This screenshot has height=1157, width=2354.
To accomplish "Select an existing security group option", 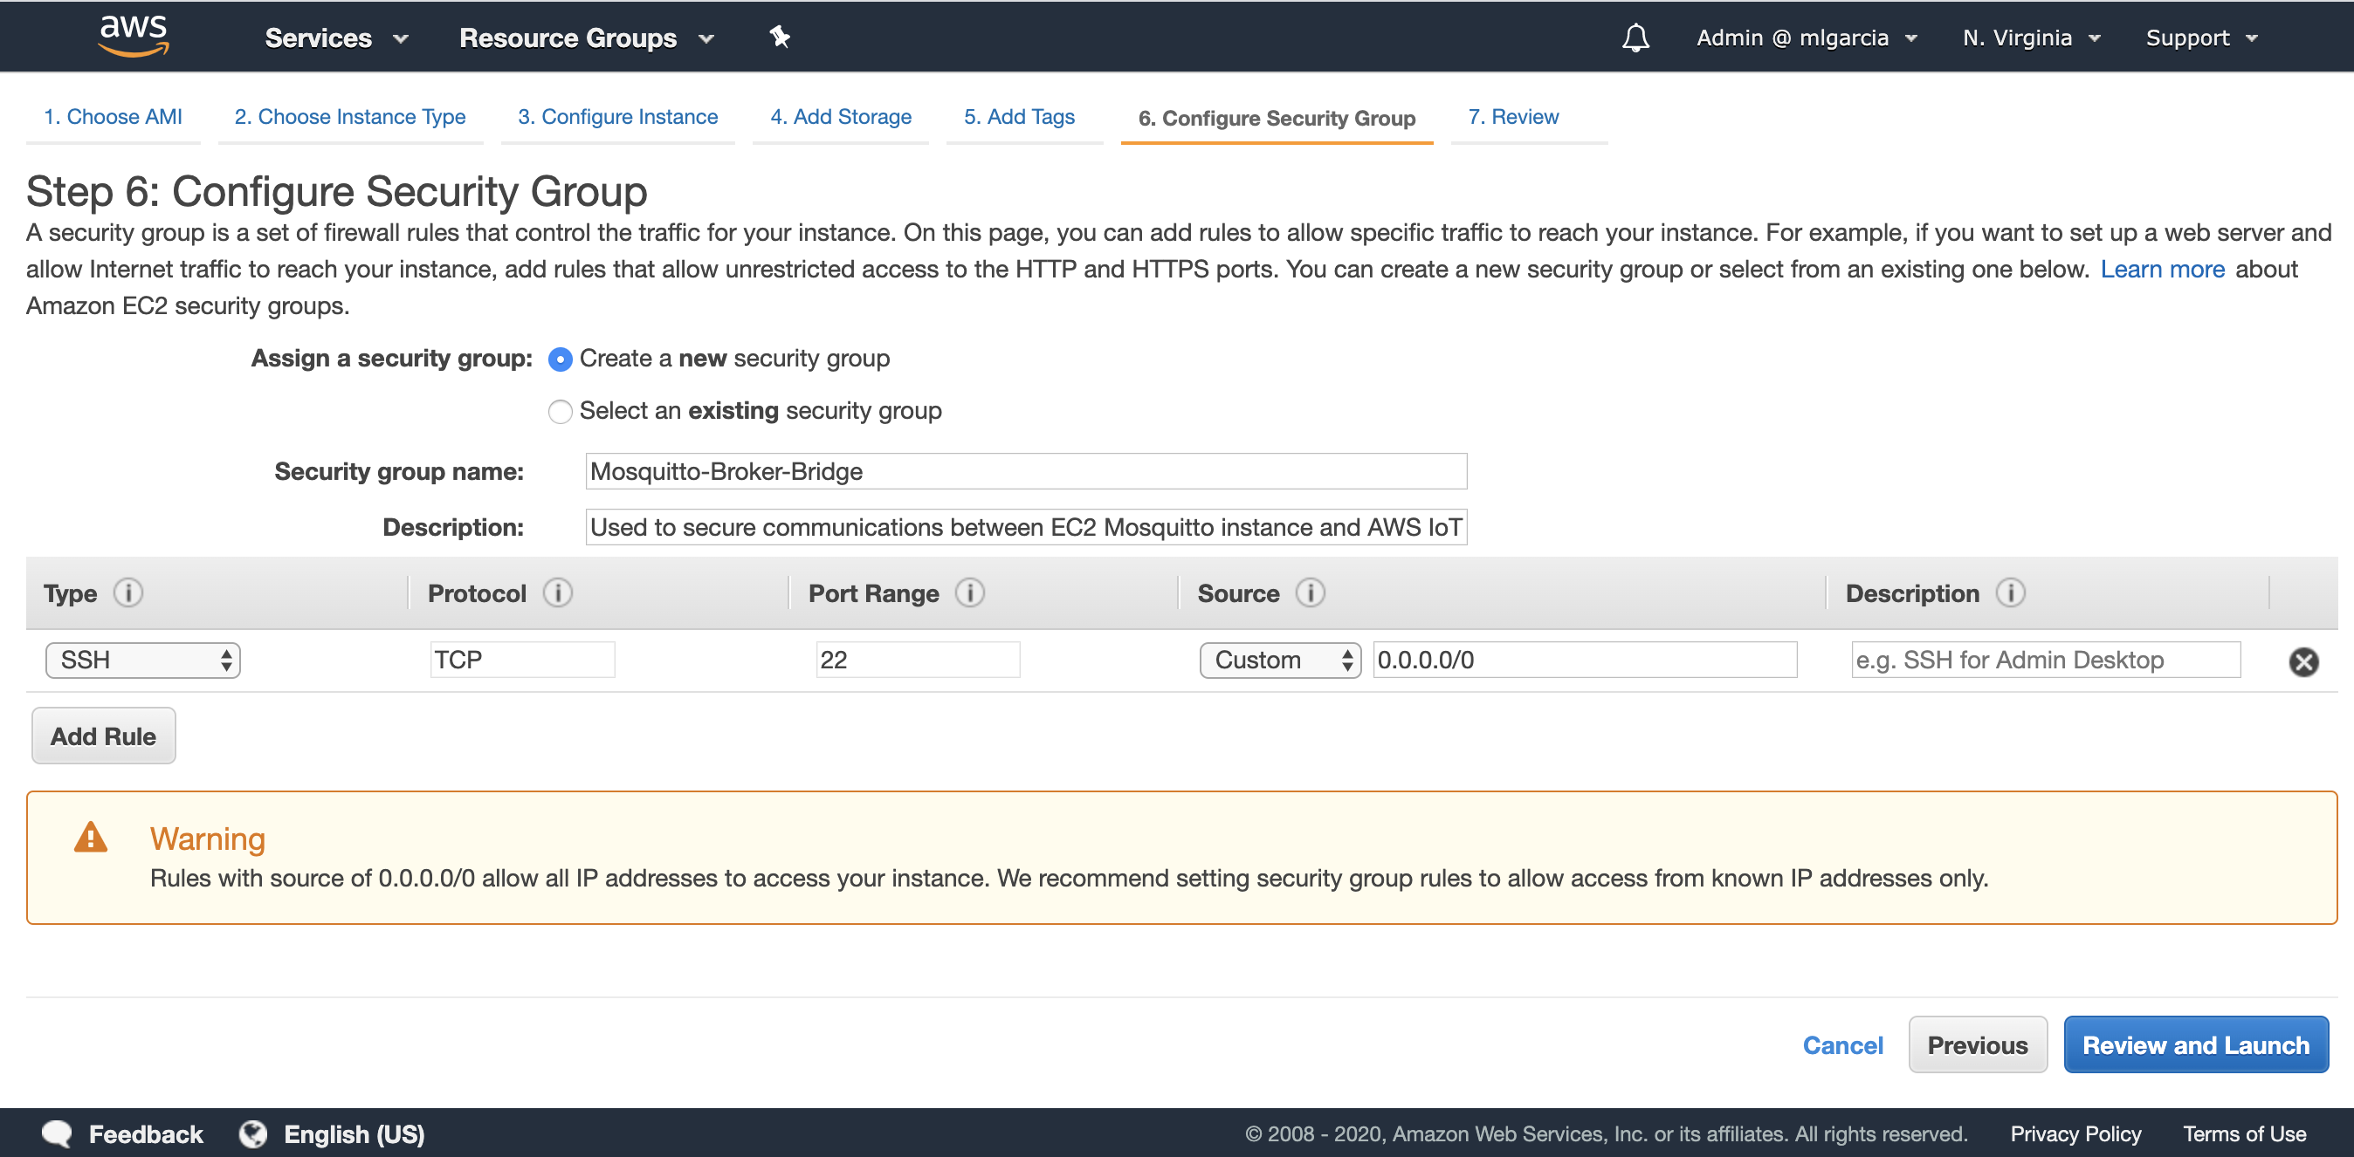I will pos(561,412).
